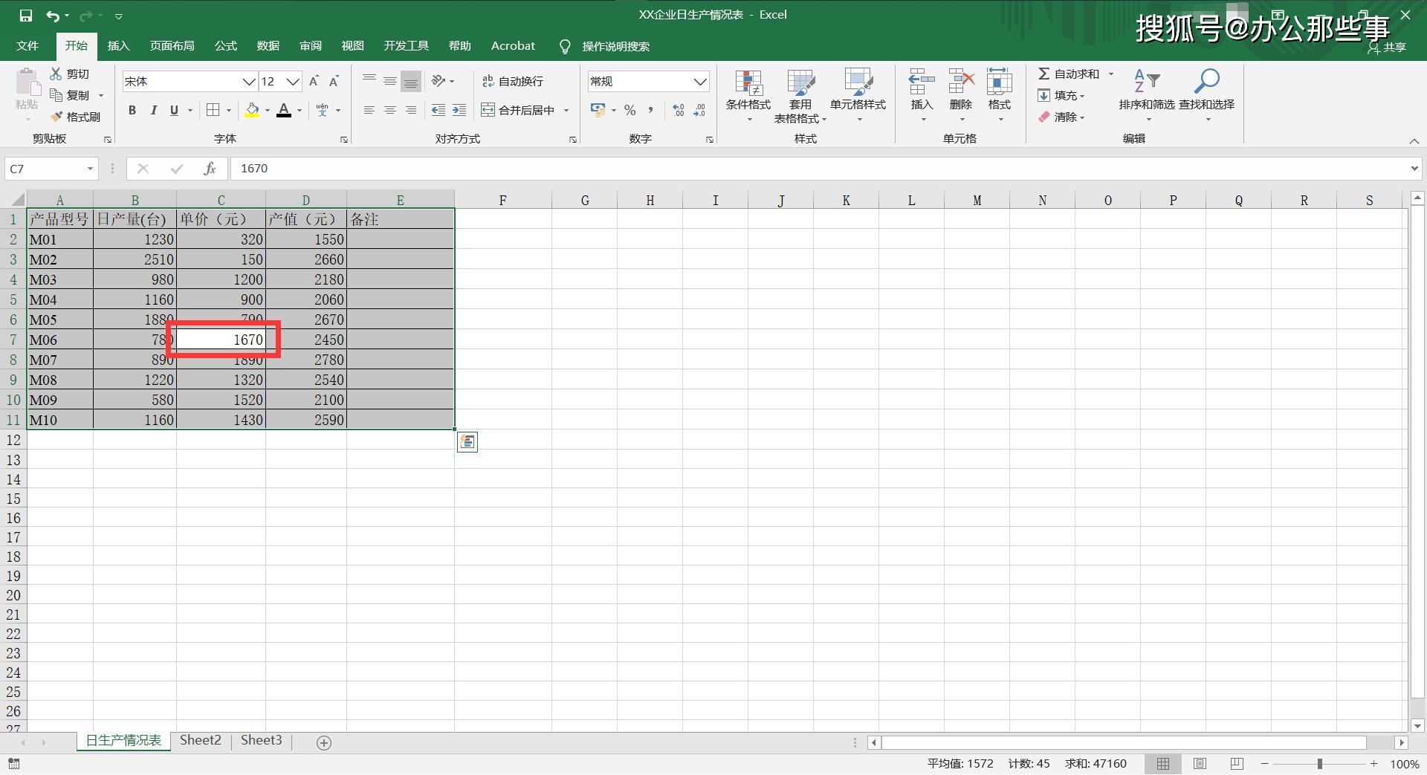Image resolution: width=1427 pixels, height=775 pixels.
Task: Expand the formula bar
Action: click(x=1414, y=169)
